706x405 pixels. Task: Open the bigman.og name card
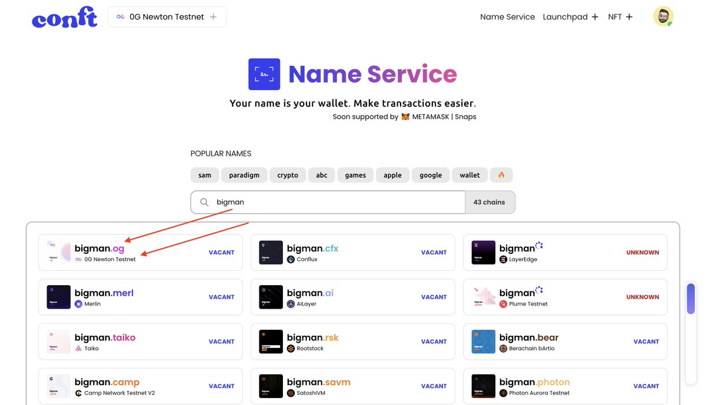141,252
